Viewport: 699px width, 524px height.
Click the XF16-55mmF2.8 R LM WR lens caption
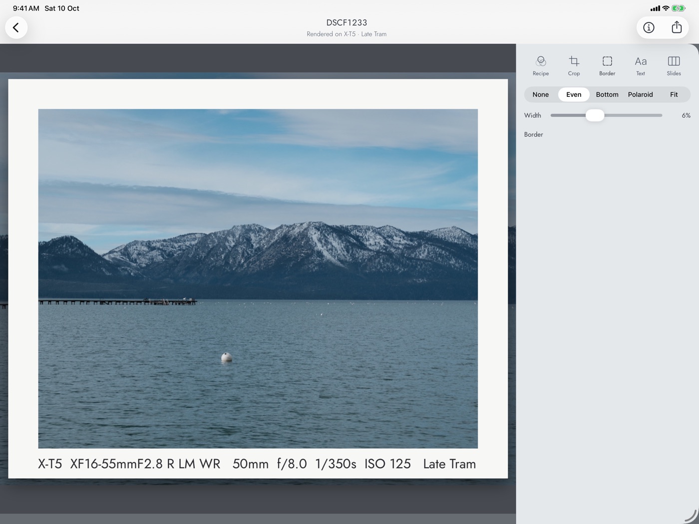tap(145, 464)
